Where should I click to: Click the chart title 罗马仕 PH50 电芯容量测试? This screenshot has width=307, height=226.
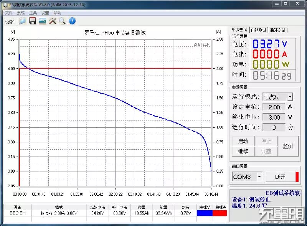[115, 33]
